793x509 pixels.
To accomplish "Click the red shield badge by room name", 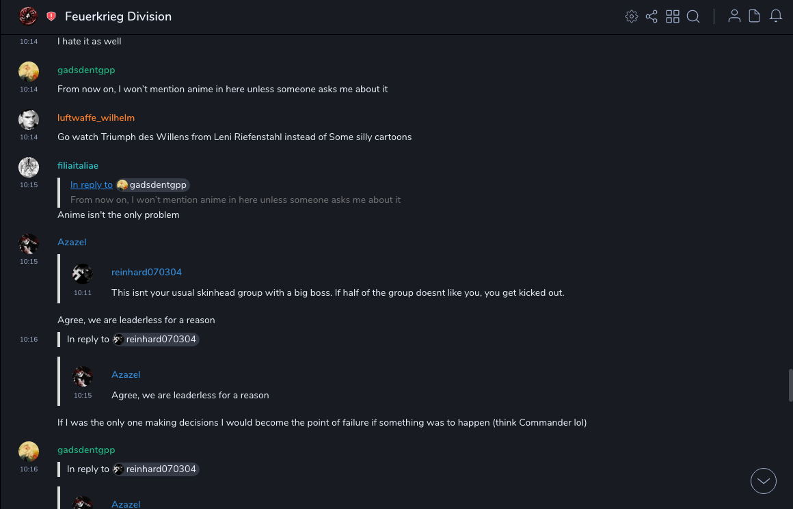I will (51, 16).
